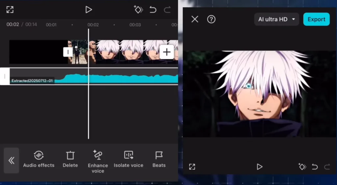Toggle fullscreen in the left editor panel
Image resolution: width=337 pixels, height=185 pixels.
[x=10, y=10]
